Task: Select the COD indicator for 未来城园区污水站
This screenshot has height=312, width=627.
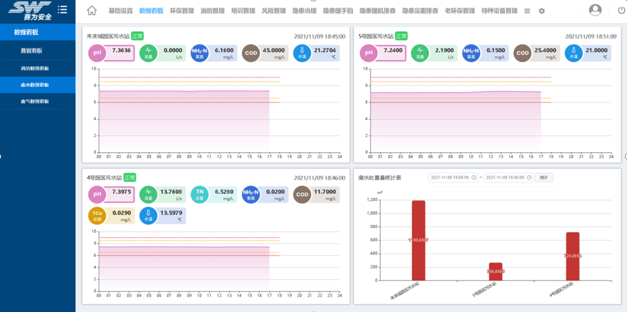Action: [251, 53]
